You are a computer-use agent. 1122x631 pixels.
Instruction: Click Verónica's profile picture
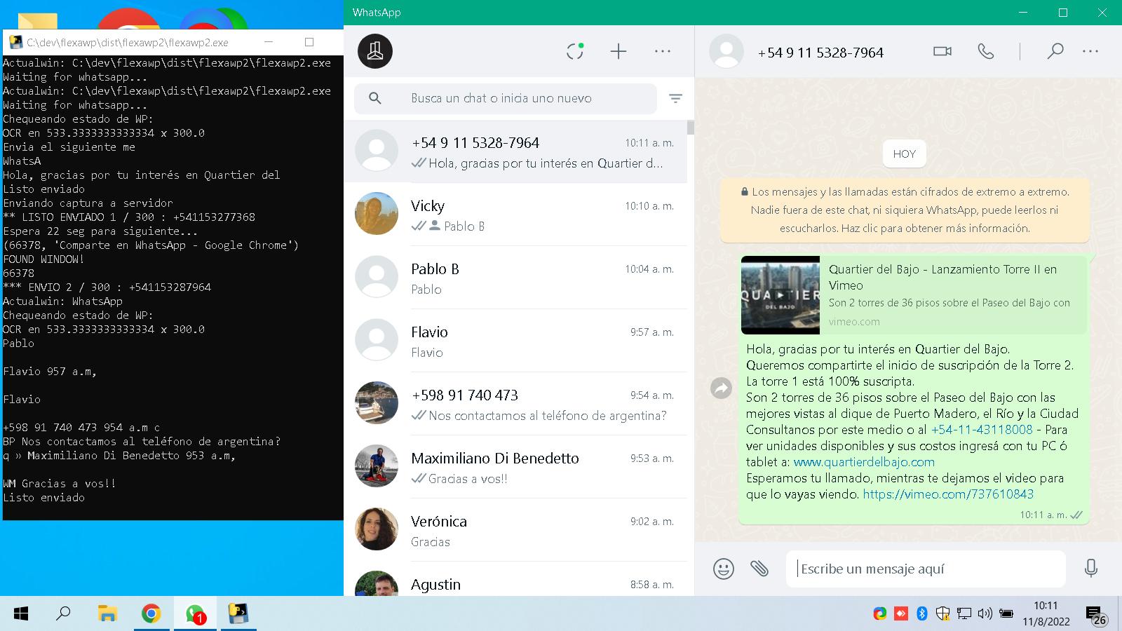tap(377, 529)
